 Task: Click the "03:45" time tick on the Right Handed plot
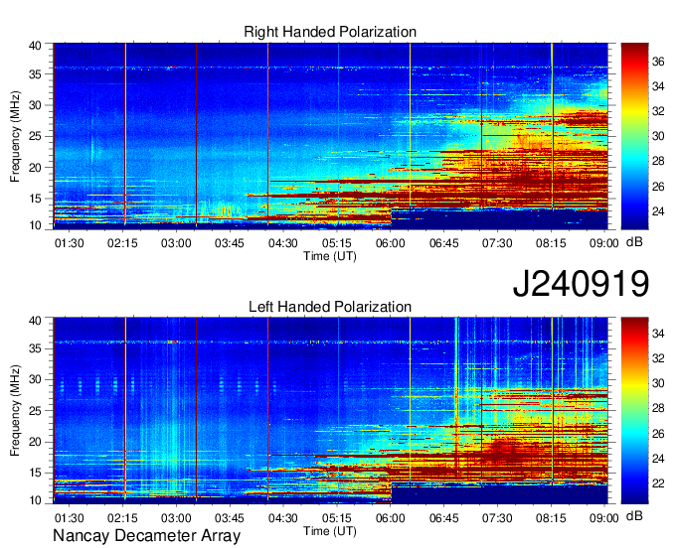click(x=230, y=243)
